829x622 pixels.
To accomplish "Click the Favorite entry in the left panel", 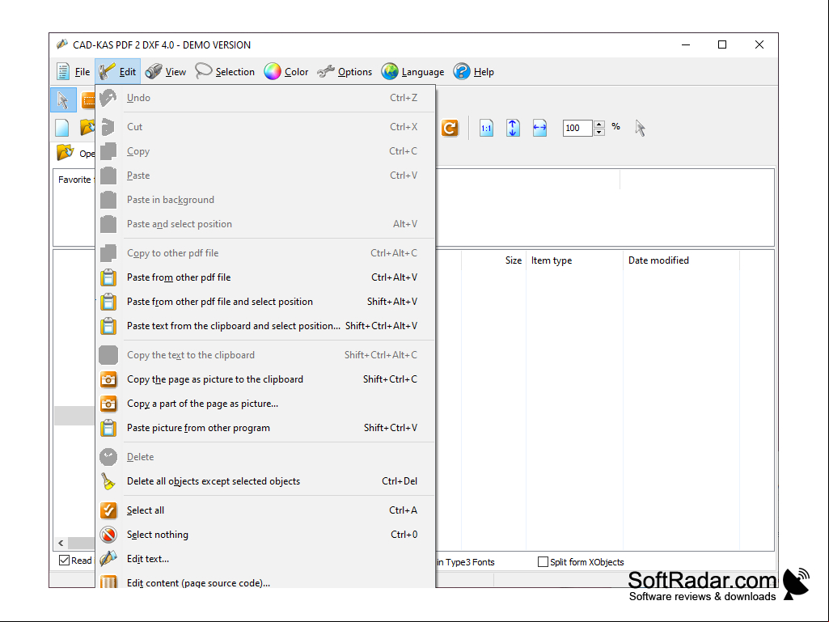I will coord(74,180).
